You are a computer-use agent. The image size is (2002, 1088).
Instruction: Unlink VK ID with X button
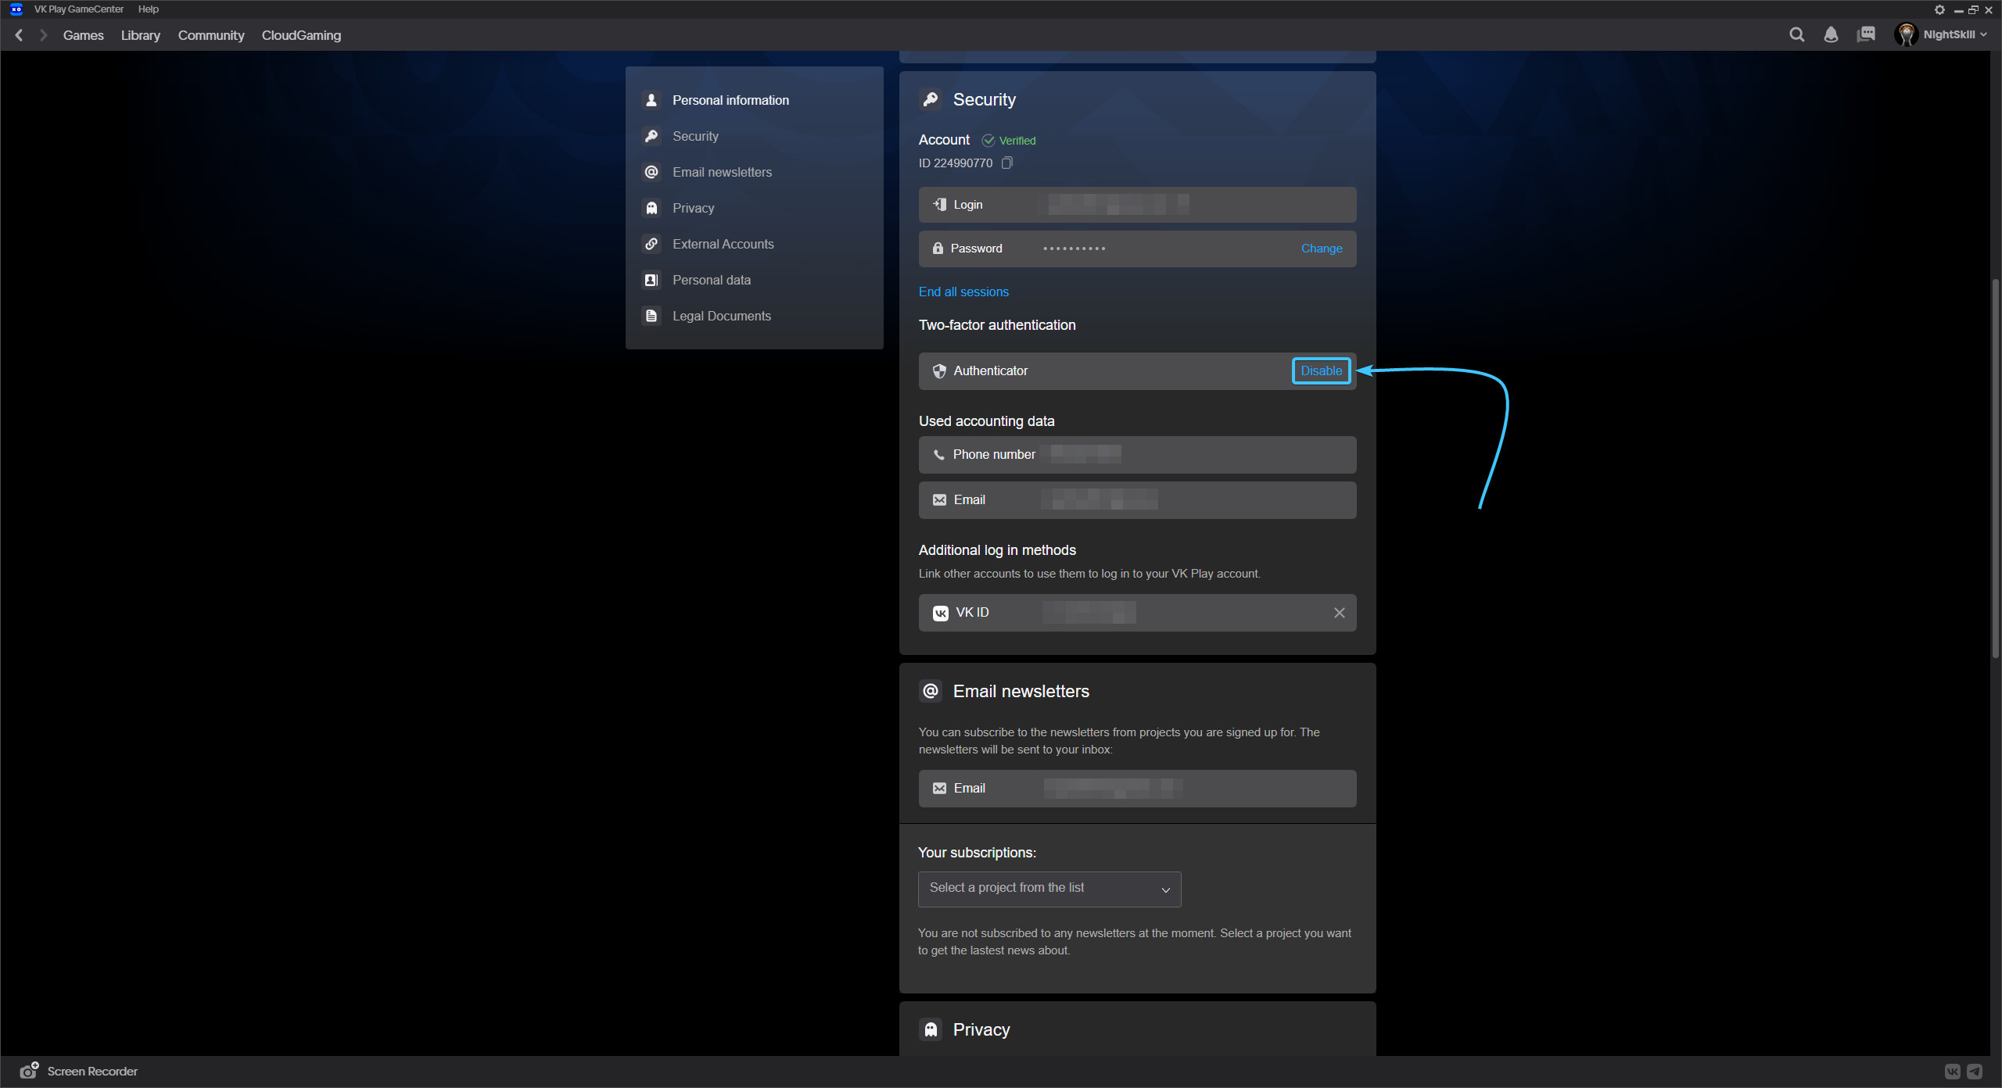[1339, 613]
